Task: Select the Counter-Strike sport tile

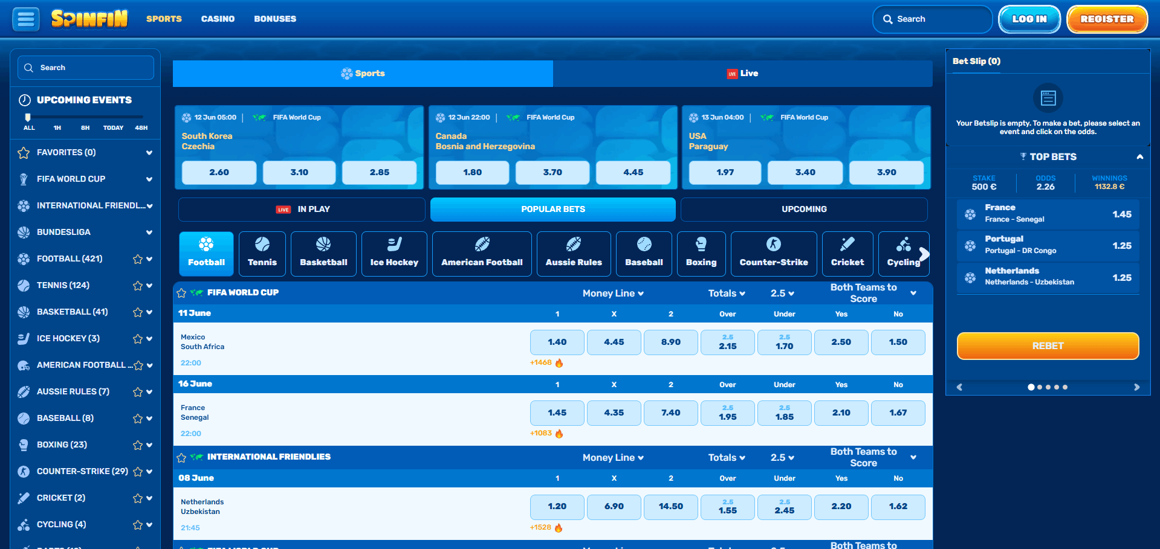Action: pos(774,254)
